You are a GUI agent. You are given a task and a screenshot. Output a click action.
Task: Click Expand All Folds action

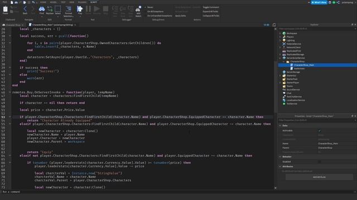[x=210, y=11]
